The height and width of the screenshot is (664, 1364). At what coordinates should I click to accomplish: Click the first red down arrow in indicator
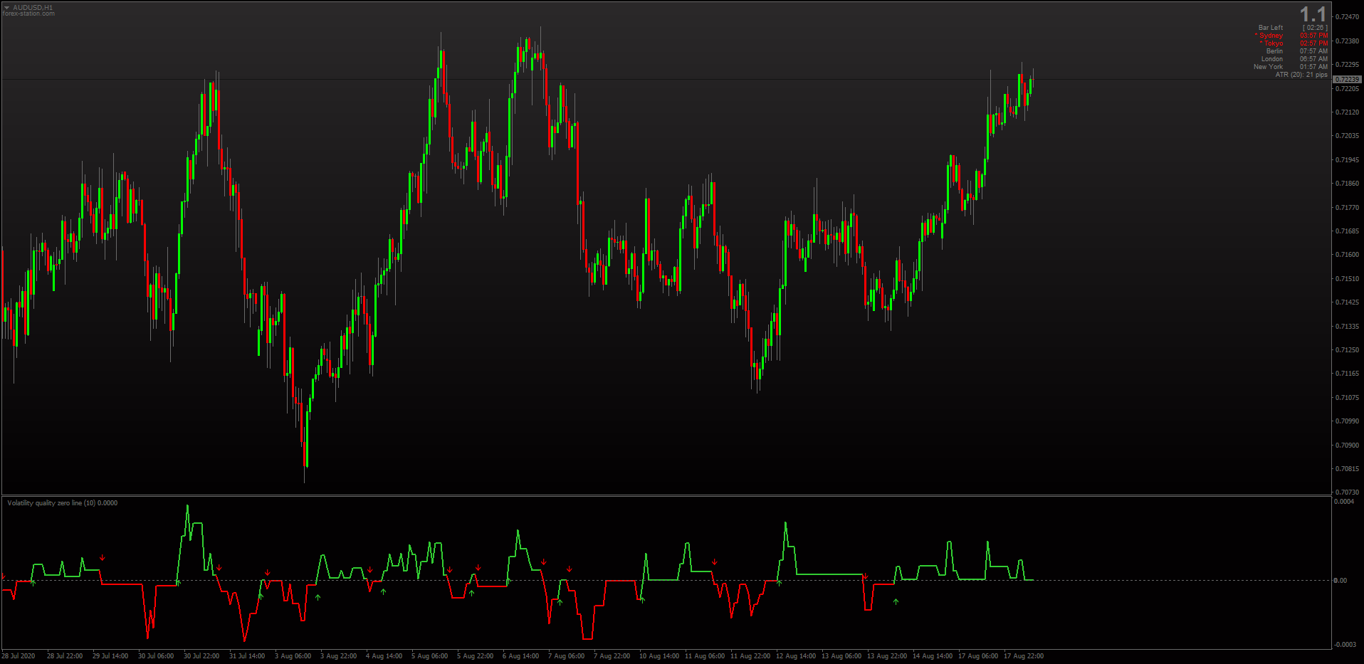[4, 576]
